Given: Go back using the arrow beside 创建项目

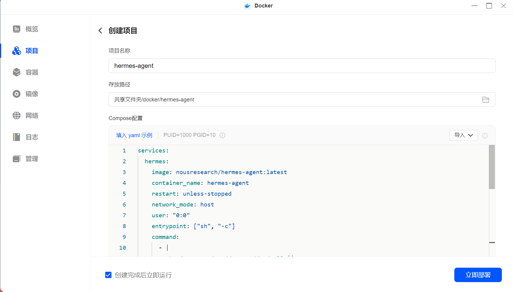Looking at the screenshot, I should pyautogui.click(x=100, y=31).
